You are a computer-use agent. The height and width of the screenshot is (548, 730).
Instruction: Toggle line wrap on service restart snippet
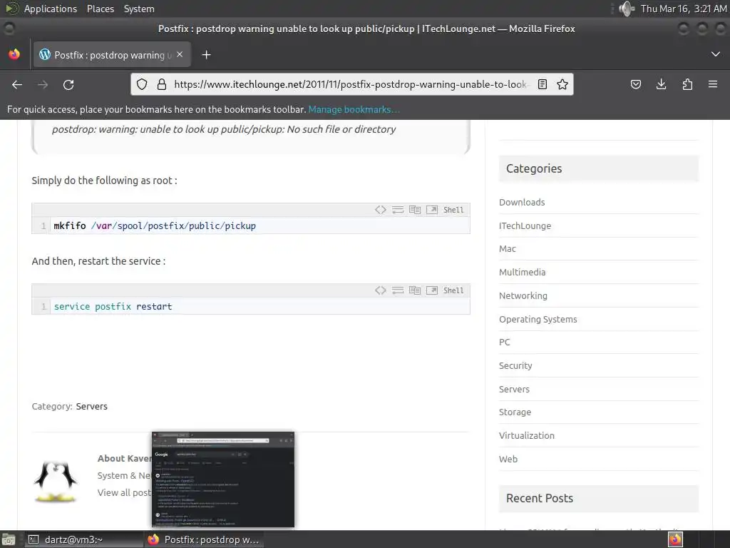click(x=398, y=290)
